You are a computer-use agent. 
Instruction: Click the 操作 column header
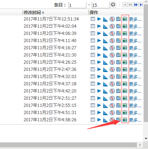point(94,13)
